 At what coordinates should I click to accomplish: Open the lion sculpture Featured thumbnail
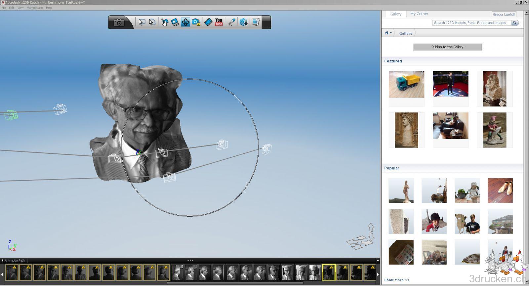pos(495,89)
